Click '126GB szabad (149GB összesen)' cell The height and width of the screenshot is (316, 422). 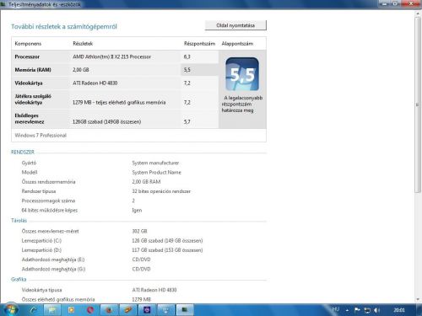(107, 122)
